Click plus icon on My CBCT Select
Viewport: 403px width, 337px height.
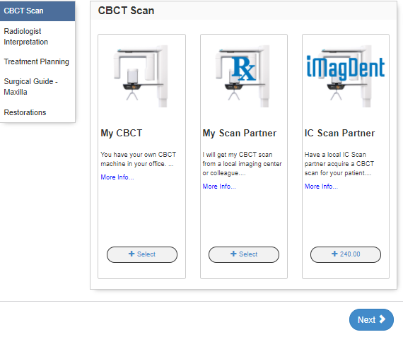click(x=132, y=254)
